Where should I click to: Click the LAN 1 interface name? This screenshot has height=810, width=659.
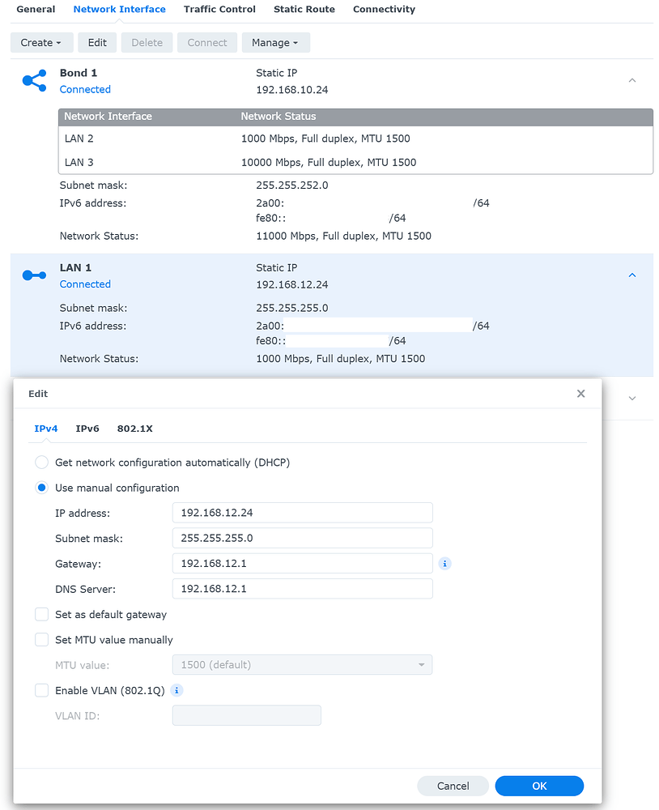(75, 267)
